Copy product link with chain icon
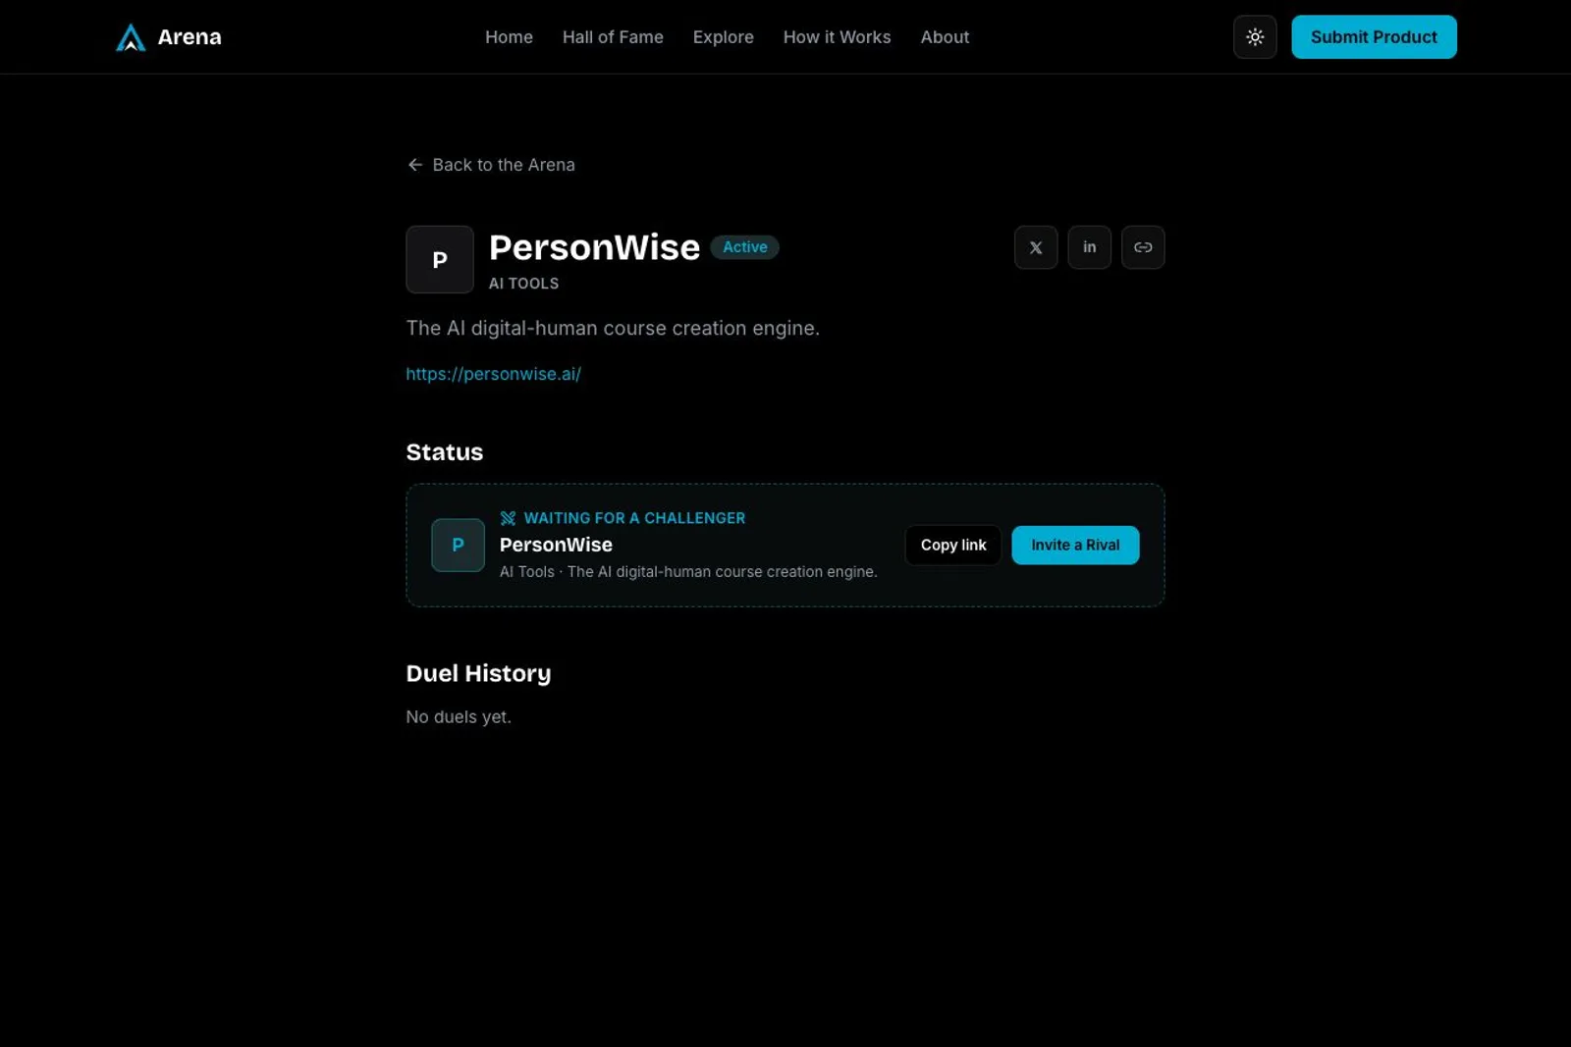The width and height of the screenshot is (1571, 1047). point(1143,247)
